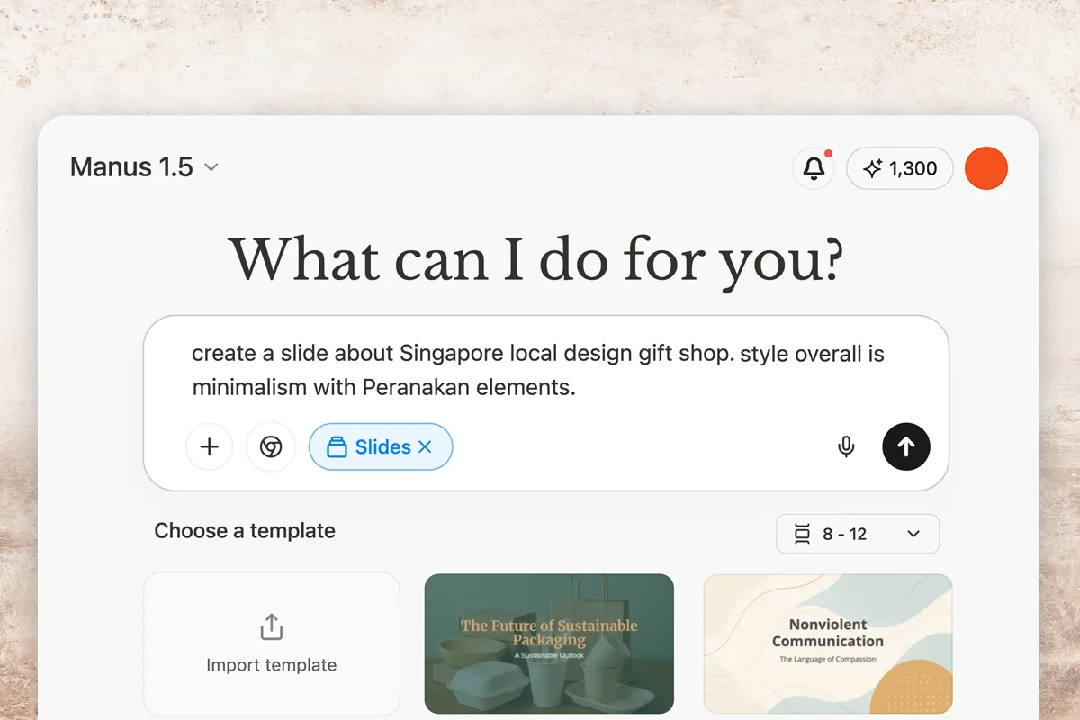
Task: Click the plus button to add attachment
Action: tap(209, 446)
